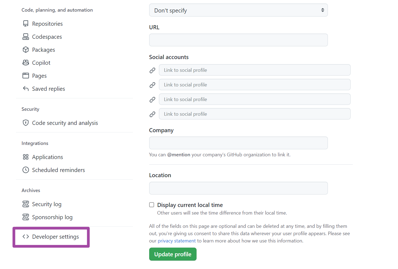Click the Repositories book icon
This screenshot has height=269, width=398.
pos(26,24)
